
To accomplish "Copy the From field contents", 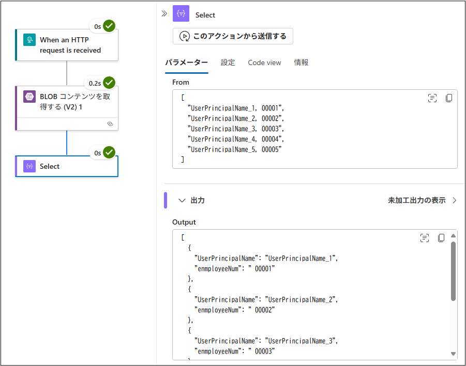I will click(448, 98).
